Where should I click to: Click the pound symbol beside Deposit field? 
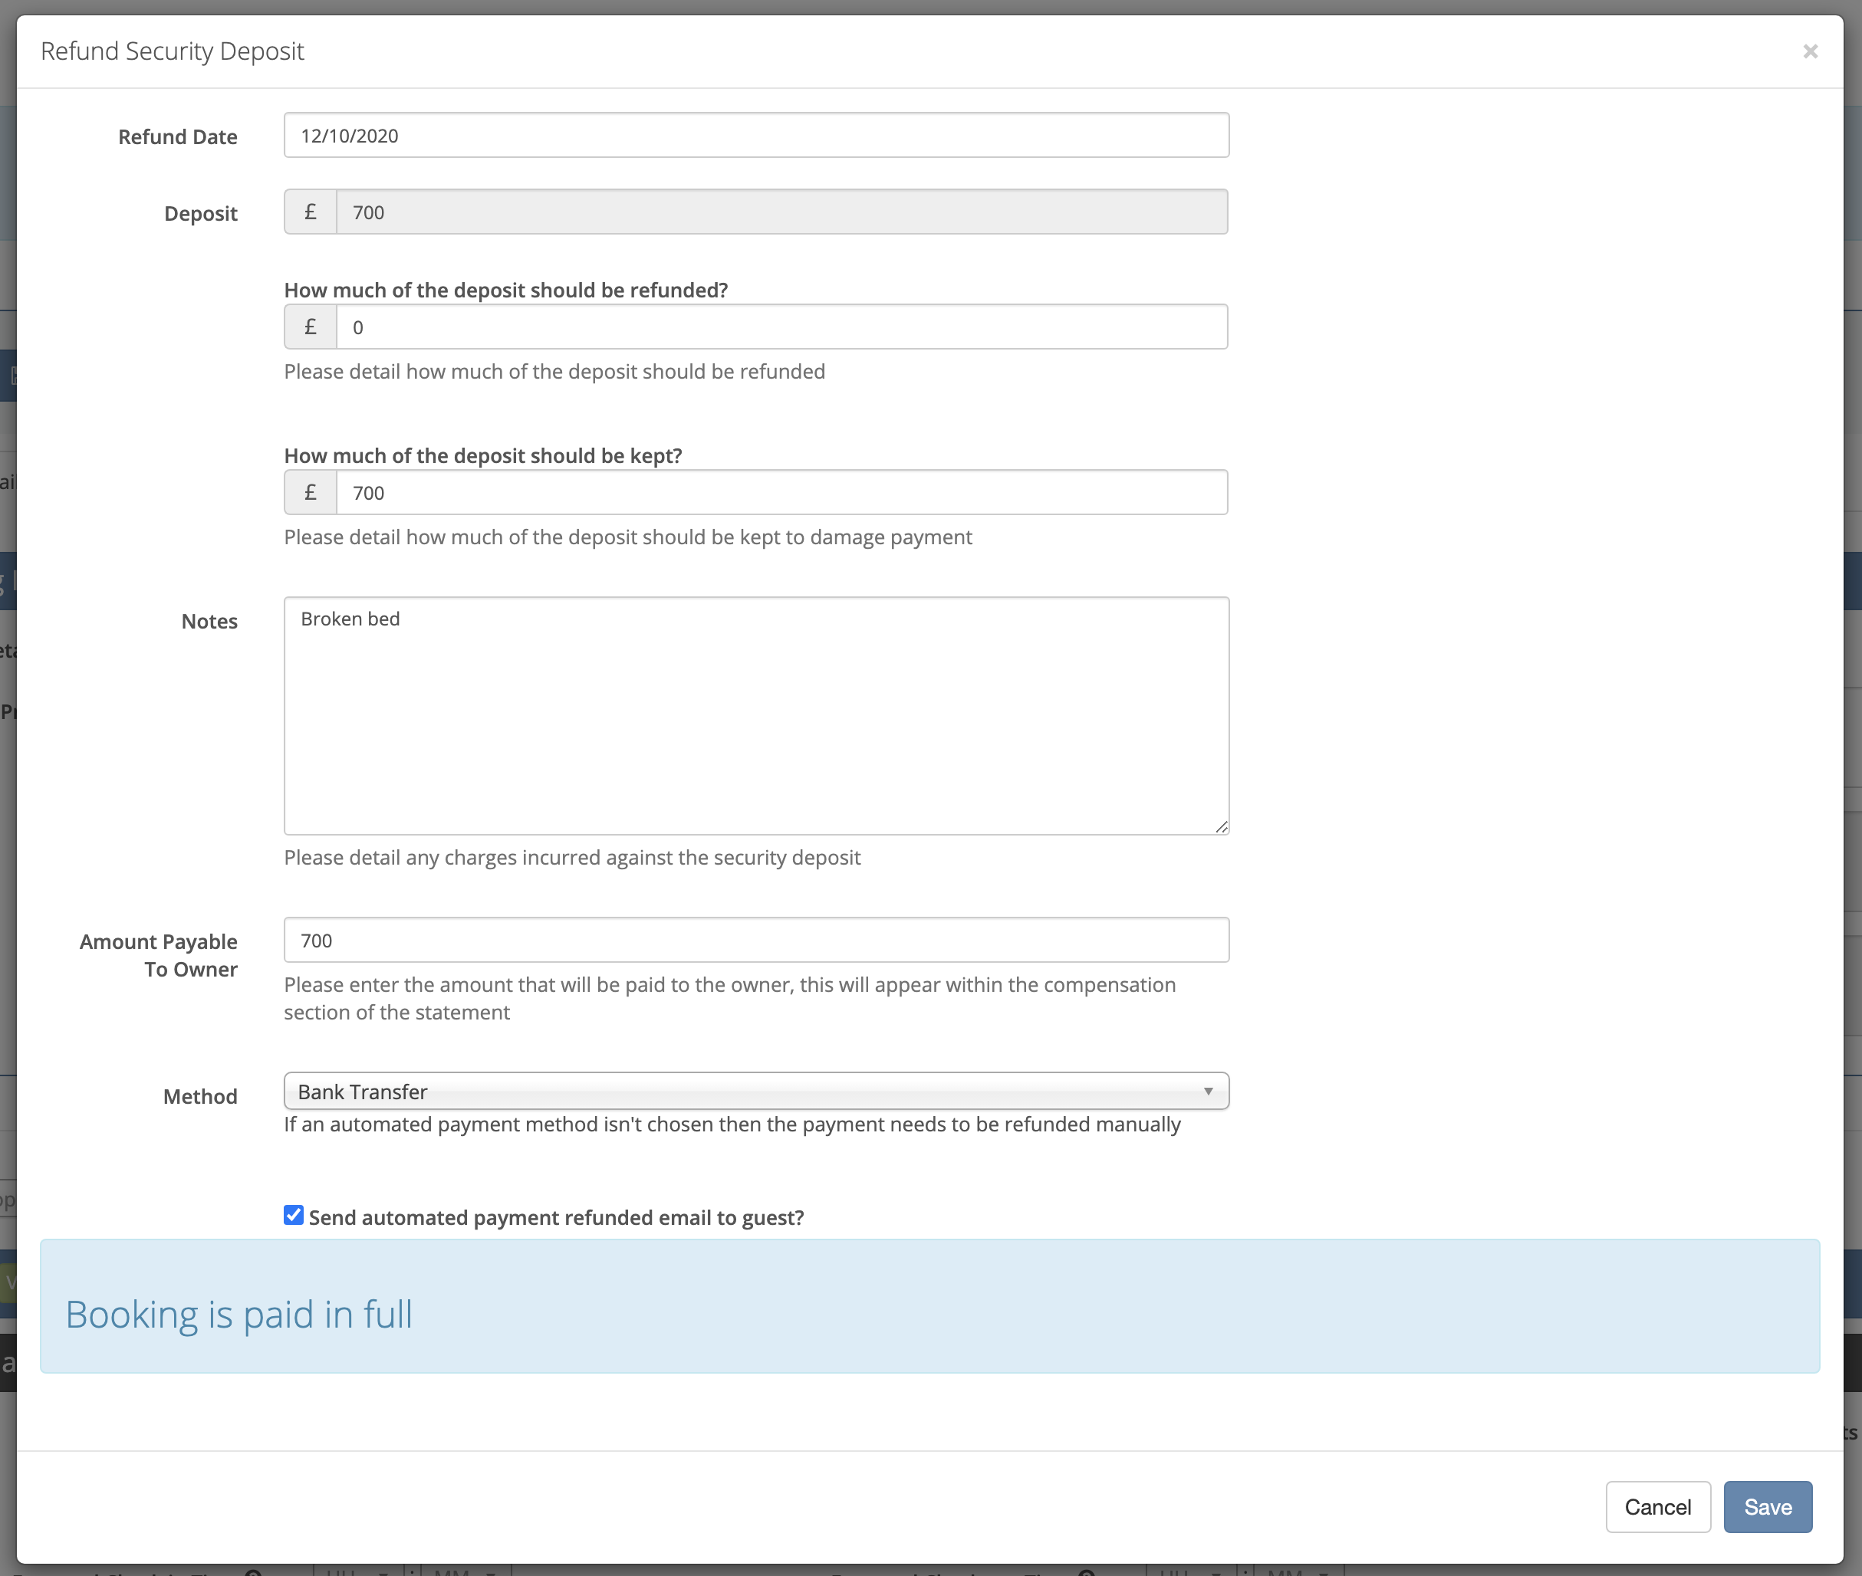(x=310, y=212)
